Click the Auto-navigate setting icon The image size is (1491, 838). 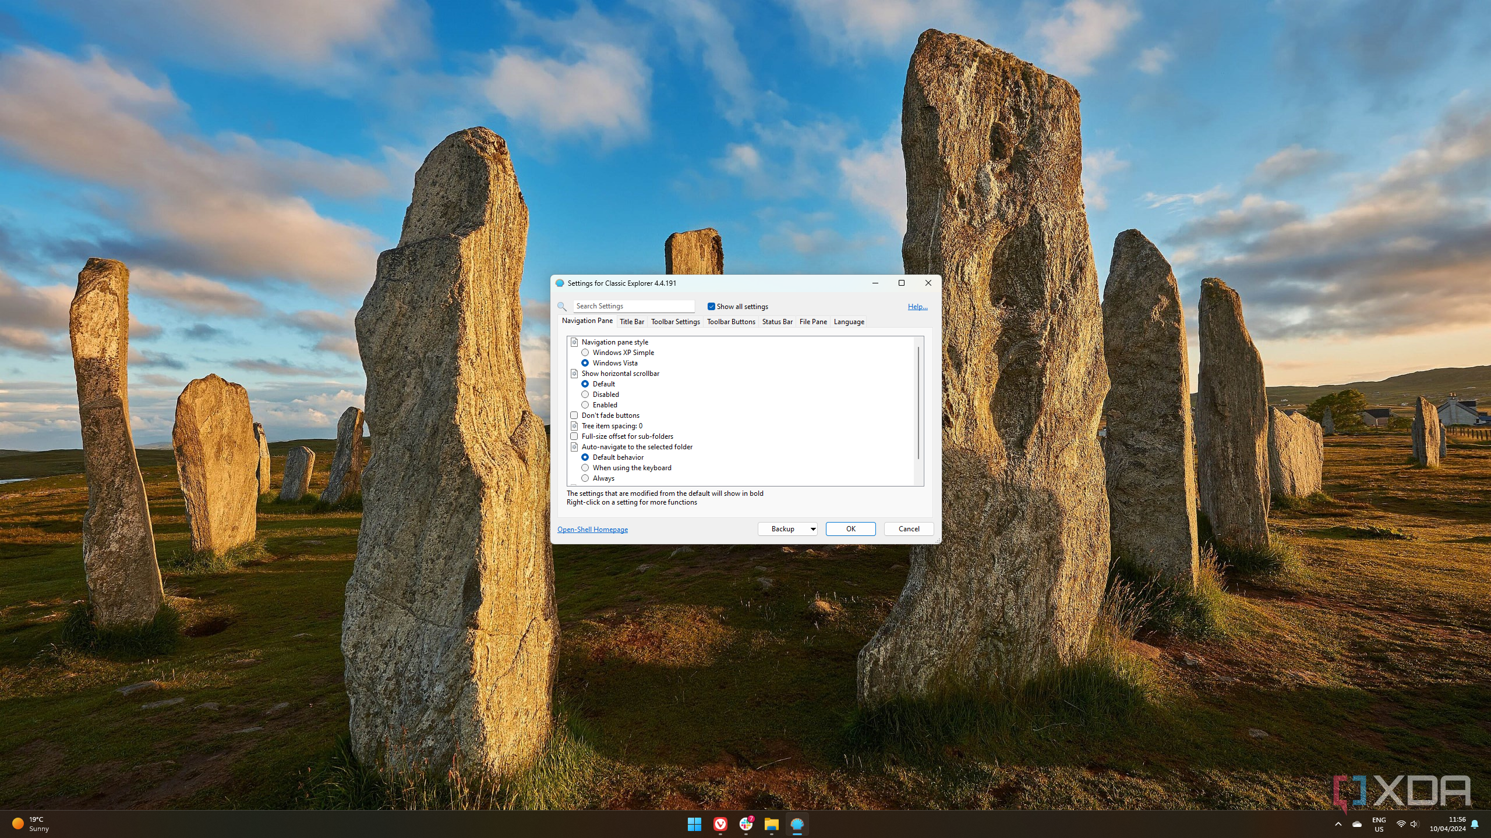pyautogui.click(x=574, y=447)
